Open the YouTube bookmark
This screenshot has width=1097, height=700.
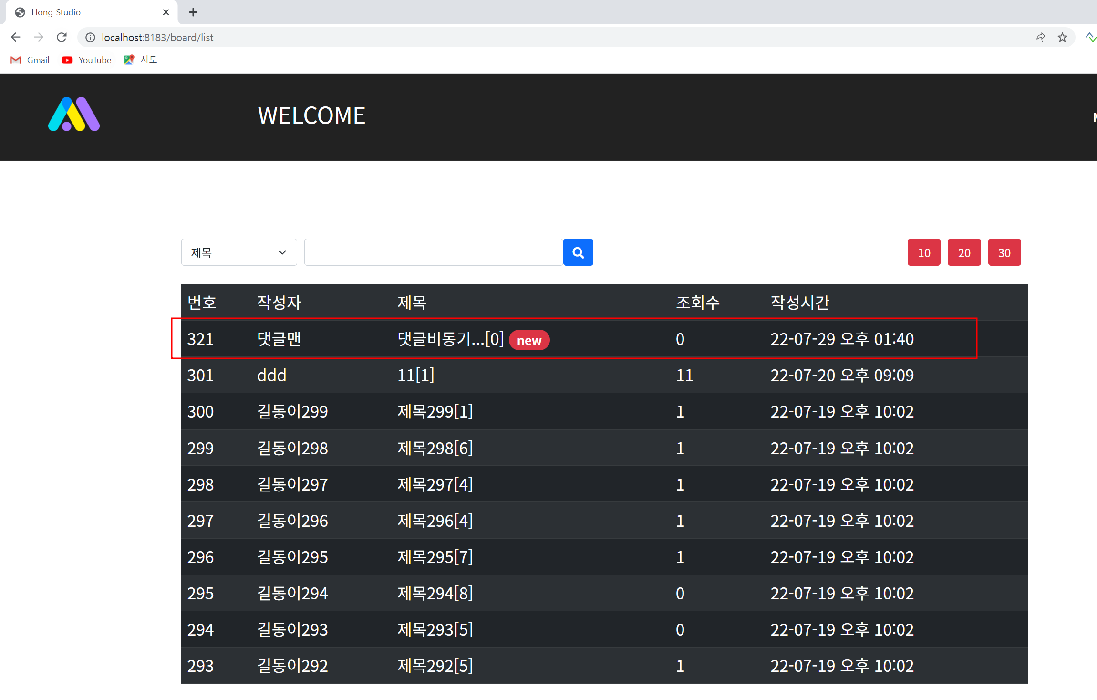(x=86, y=60)
